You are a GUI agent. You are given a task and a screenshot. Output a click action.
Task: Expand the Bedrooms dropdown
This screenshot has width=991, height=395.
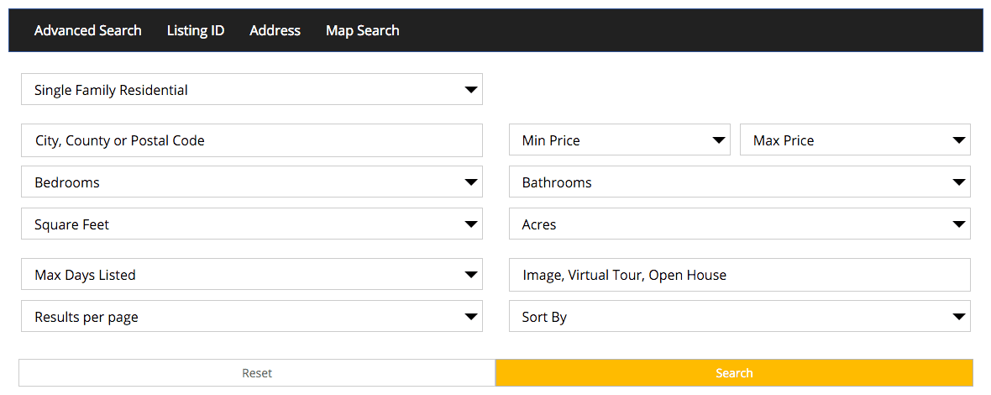coord(252,182)
